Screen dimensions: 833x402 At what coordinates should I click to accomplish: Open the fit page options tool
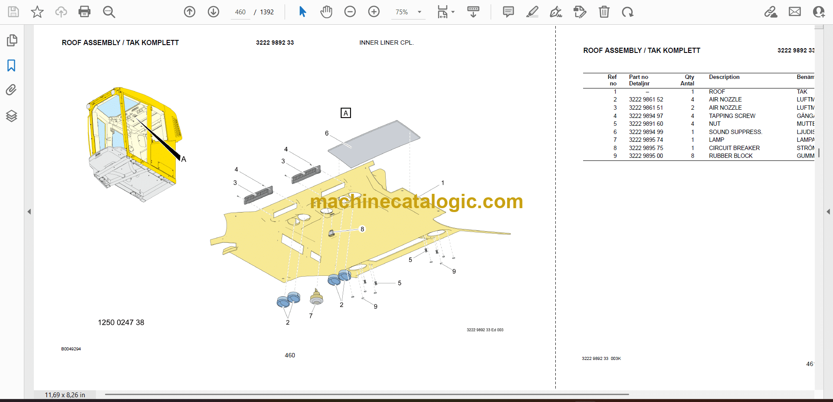click(442, 12)
